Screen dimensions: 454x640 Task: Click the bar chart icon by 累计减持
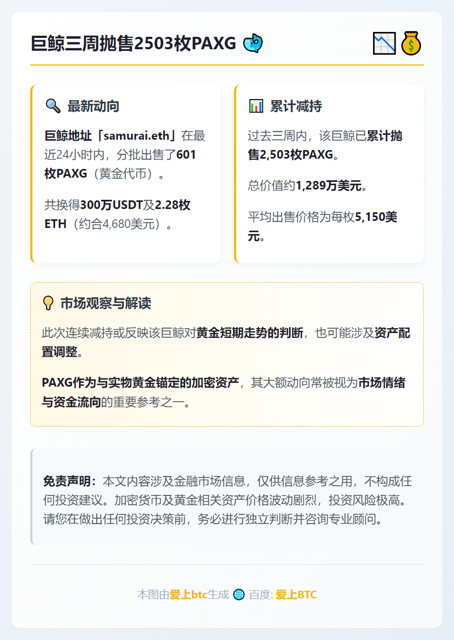[x=256, y=106]
